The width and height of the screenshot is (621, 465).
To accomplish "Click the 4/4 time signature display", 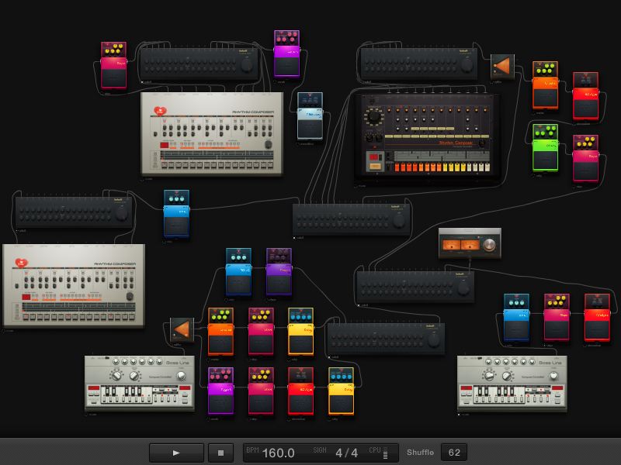I will (346, 453).
